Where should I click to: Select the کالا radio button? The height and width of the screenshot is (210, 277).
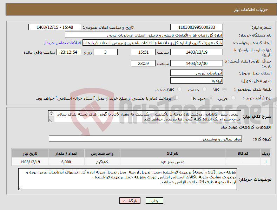[225, 89]
